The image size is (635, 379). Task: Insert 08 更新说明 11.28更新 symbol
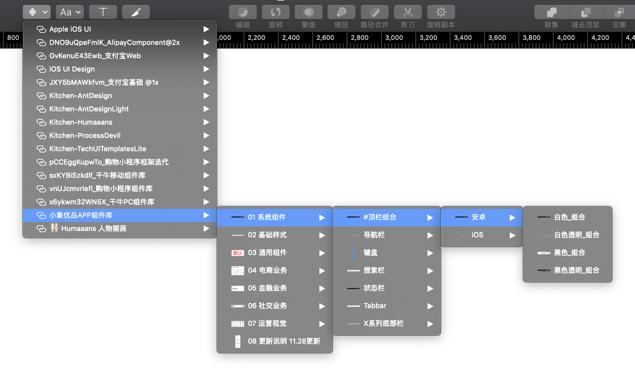coord(274,341)
